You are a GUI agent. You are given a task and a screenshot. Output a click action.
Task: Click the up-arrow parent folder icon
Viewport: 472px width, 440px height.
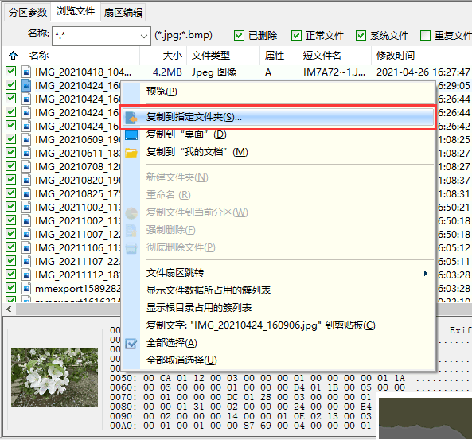[x=13, y=56]
